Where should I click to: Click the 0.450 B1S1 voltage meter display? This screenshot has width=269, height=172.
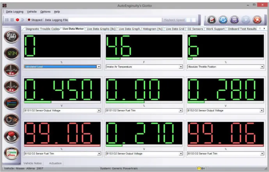pos(62,90)
